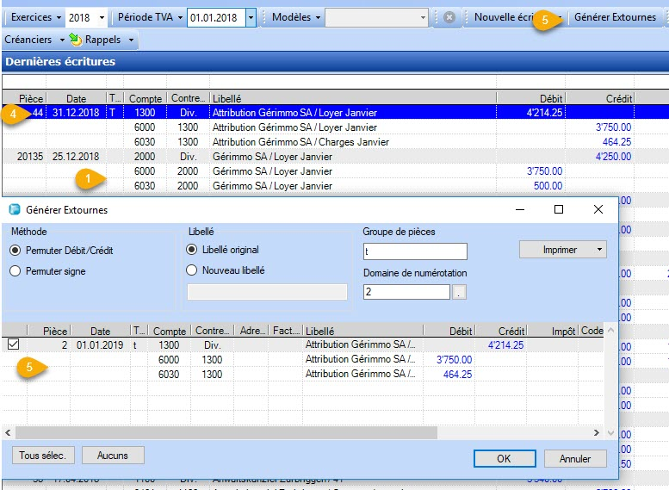Click the Générer Extournes dialog title icon
Image resolution: width=669 pixels, height=490 pixels.
pyautogui.click(x=15, y=209)
